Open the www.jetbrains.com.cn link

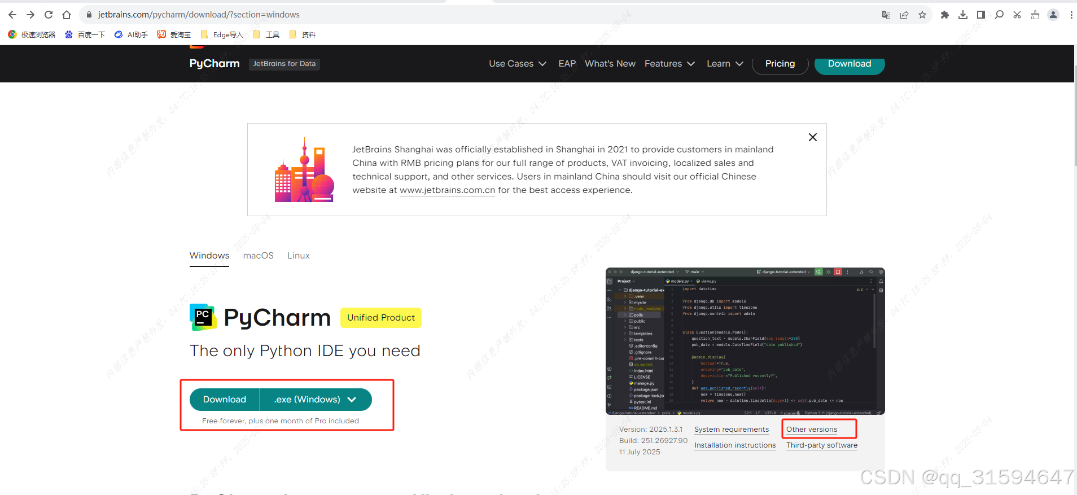(x=447, y=190)
